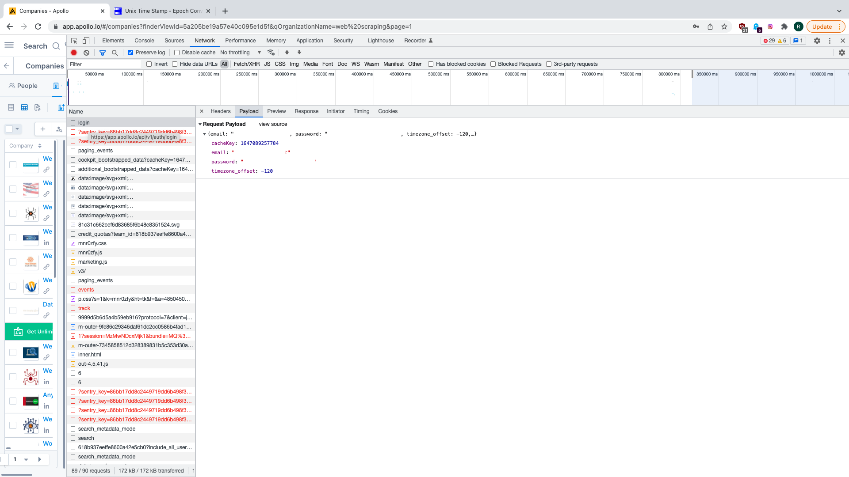Filter requests by JS type
The width and height of the screenshot is (849, 477).
tap(267, 64)
